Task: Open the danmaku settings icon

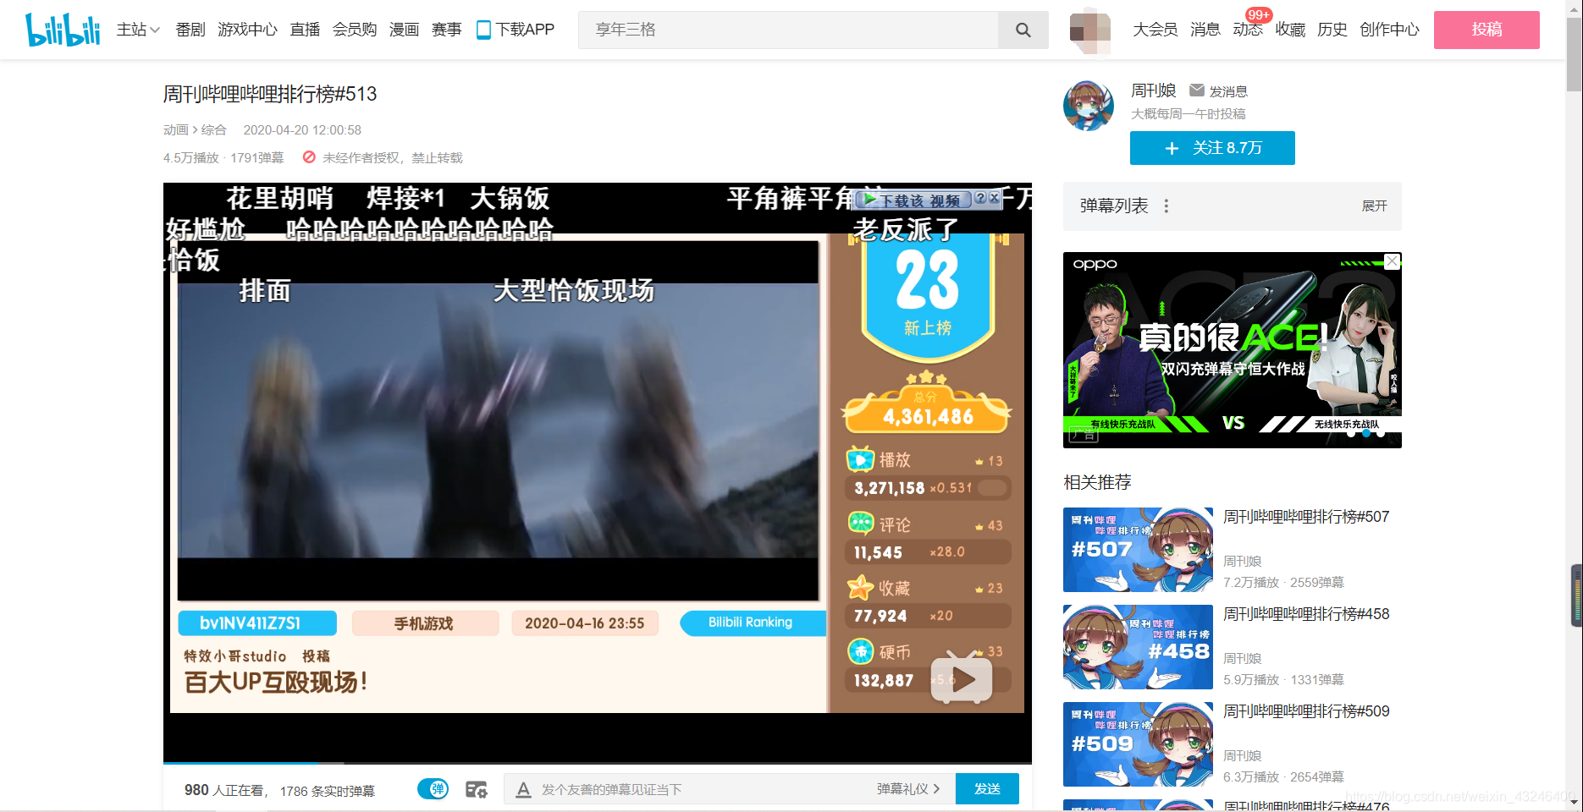Action: [x=477, y=790]
